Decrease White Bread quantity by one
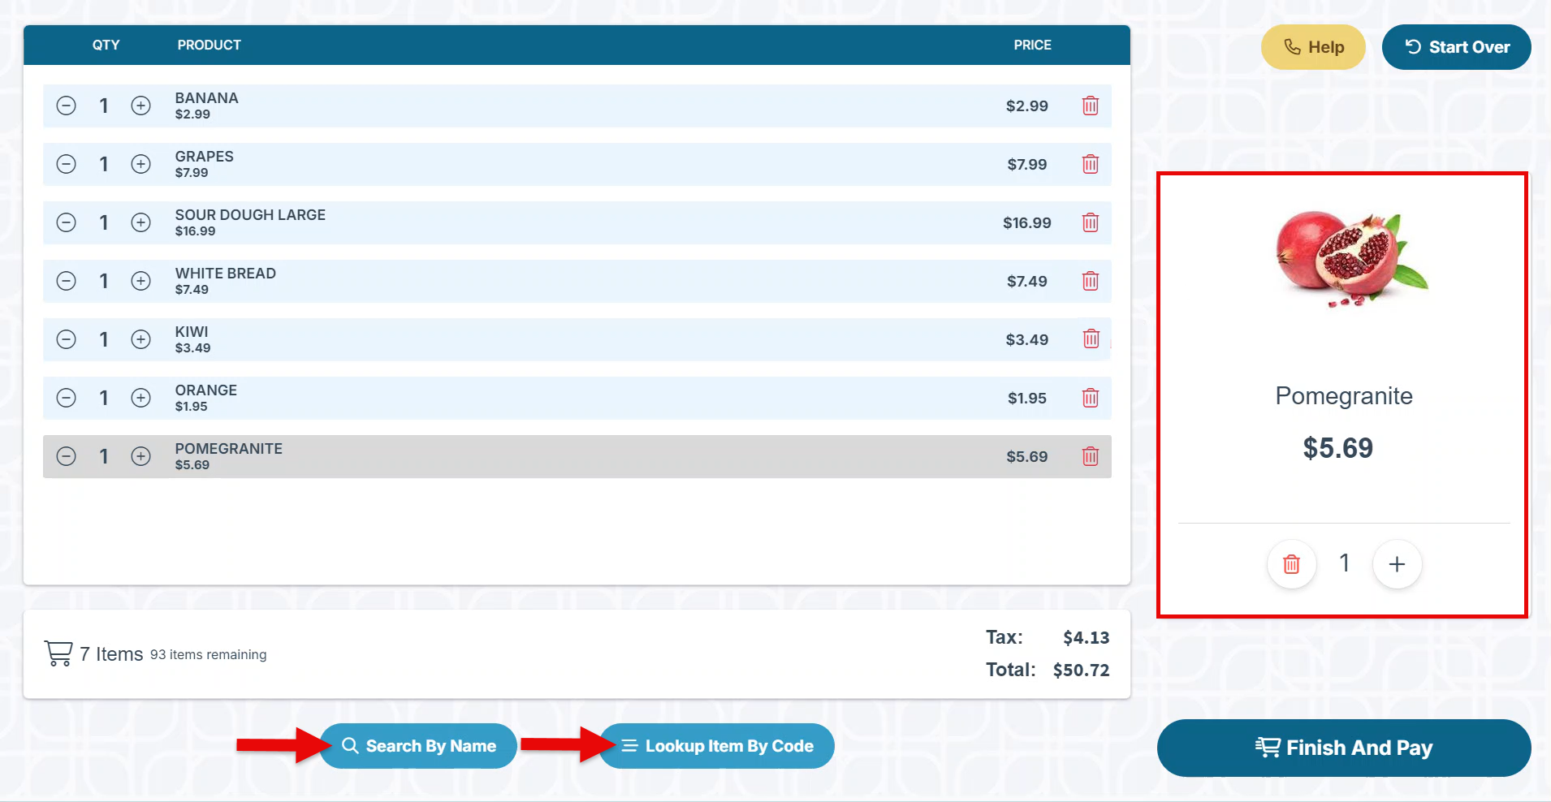The height and width of the screenshot is (802, 1551). tap(67, 281)
